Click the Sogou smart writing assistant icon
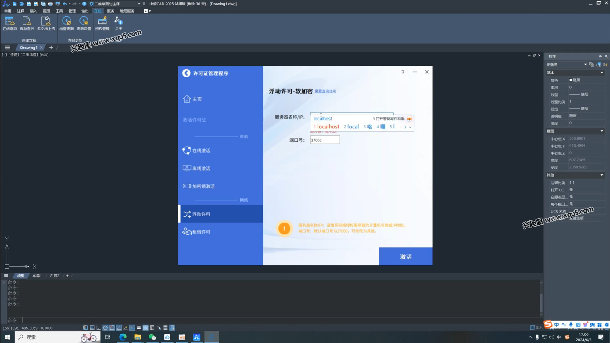The image size is (610, 343). point(409,119)
